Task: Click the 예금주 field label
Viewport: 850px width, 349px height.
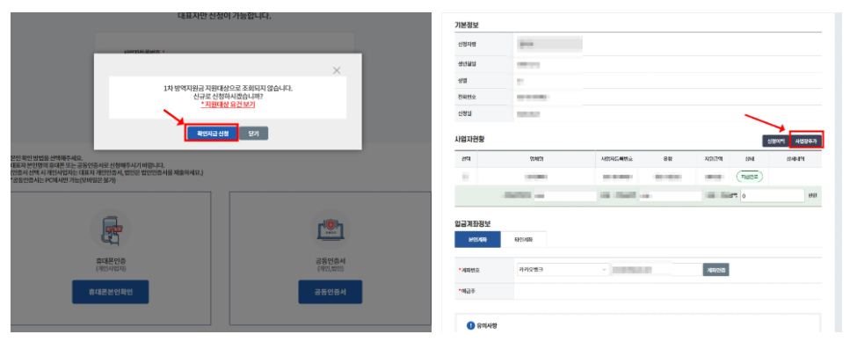Action: (x=468, y=291)
